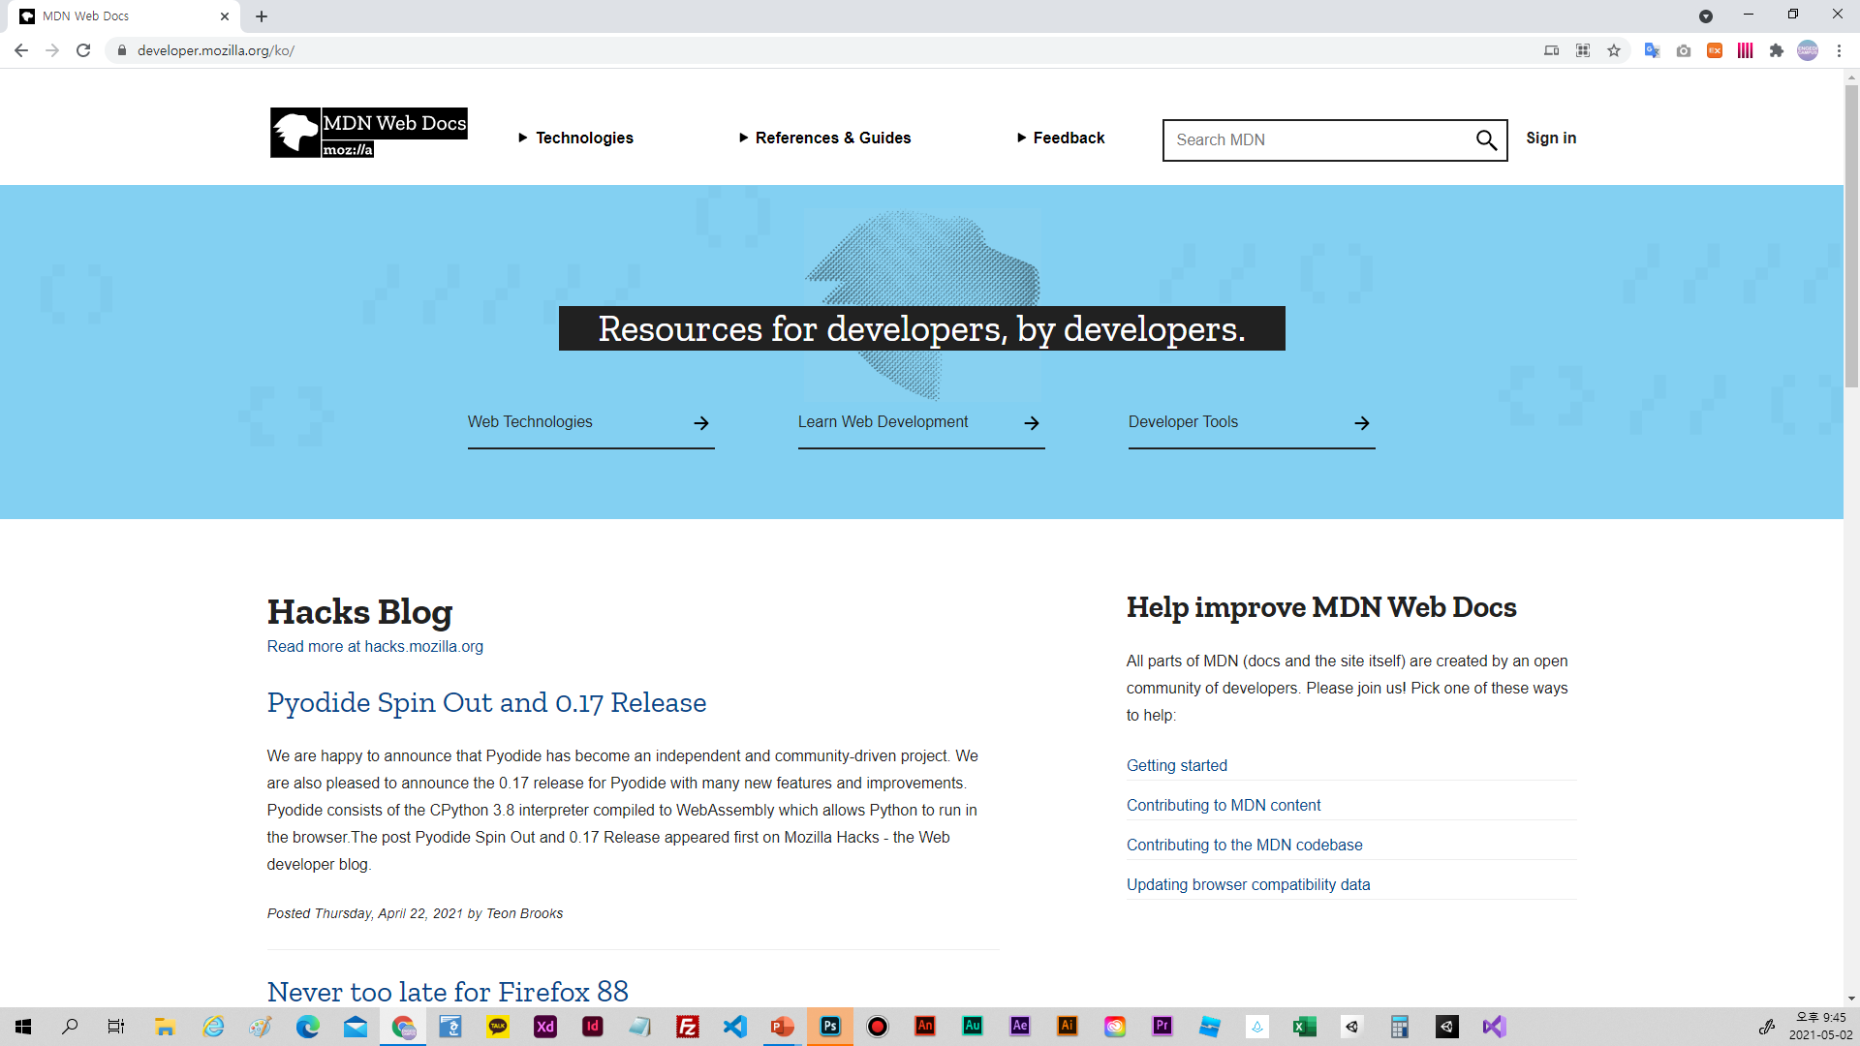
Task: Open Read more at hacks.mozilla.org
Action: (375, 646)
